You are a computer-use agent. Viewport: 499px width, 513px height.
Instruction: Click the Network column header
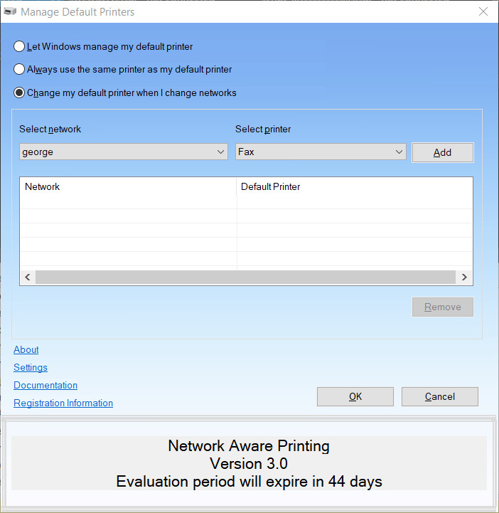pyautogui.click(x=128, y=186)
